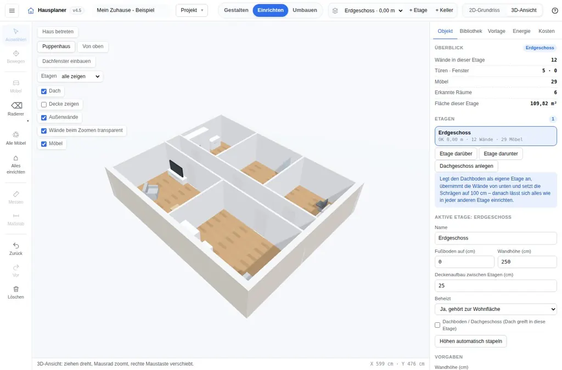Enable Decke zeigen checkbox
This screenshot has width=562, height=370.
[44, 105]
